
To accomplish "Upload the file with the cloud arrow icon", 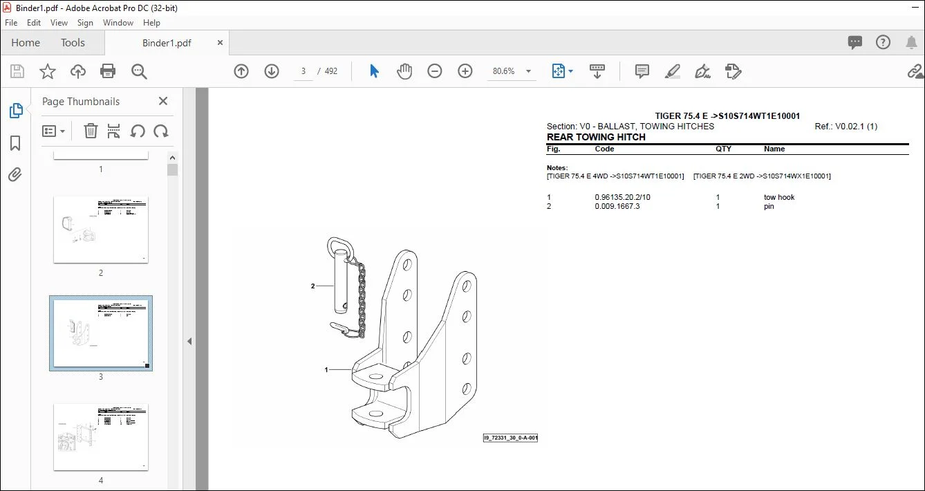I will click(78, 71).
